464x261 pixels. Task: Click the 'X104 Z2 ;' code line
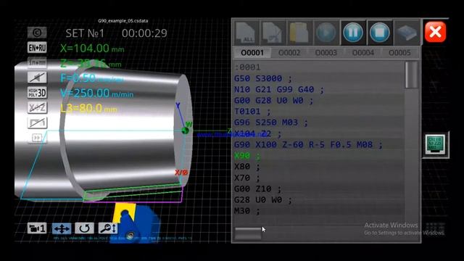[257, 133]
